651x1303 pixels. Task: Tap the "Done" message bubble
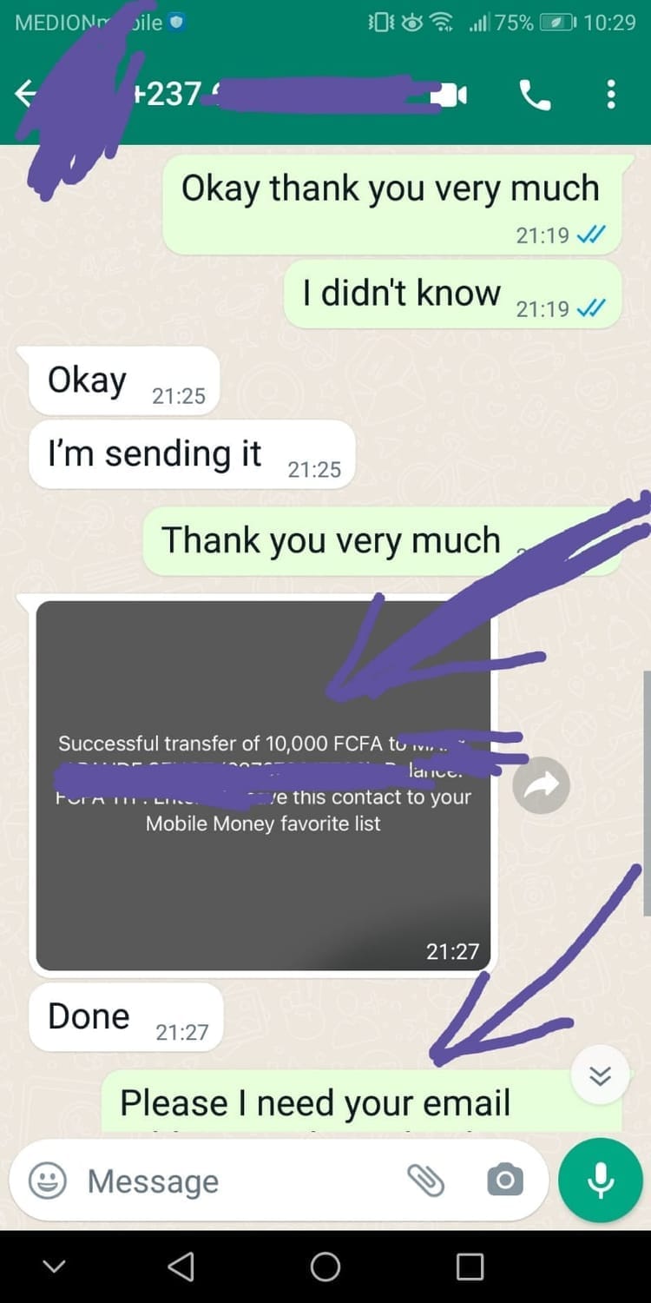[125, 1017]
